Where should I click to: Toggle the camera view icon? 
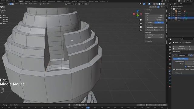[141, 27]
